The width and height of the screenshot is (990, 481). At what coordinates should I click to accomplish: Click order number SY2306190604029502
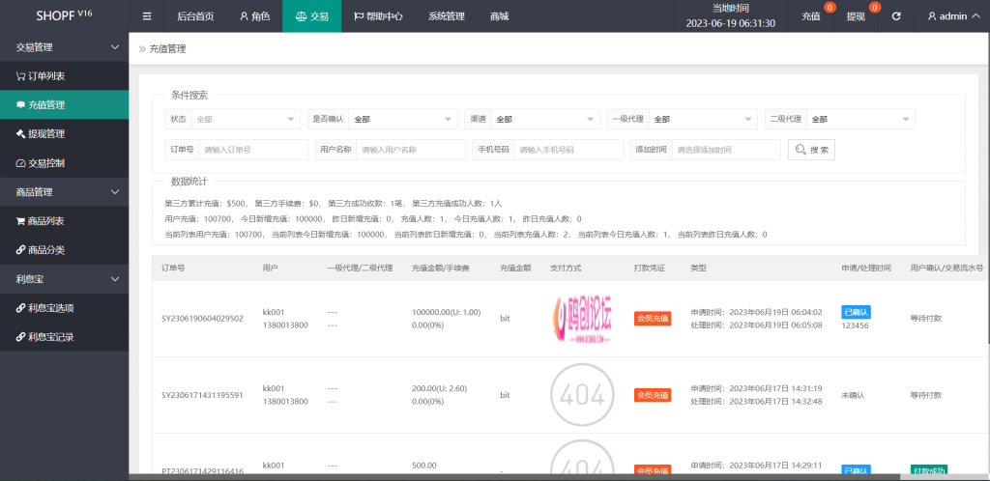tap(203, 319)
